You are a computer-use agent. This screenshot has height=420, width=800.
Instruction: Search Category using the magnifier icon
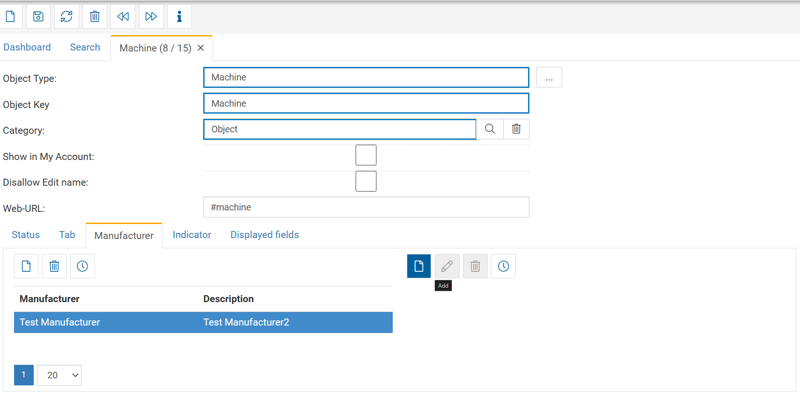(x=490, y=129)
